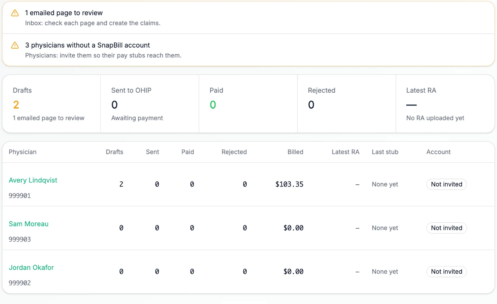Screen dimensions: 497x304
Task: Open Avery Lindqvist physician link
Action: tap(33, 180)
